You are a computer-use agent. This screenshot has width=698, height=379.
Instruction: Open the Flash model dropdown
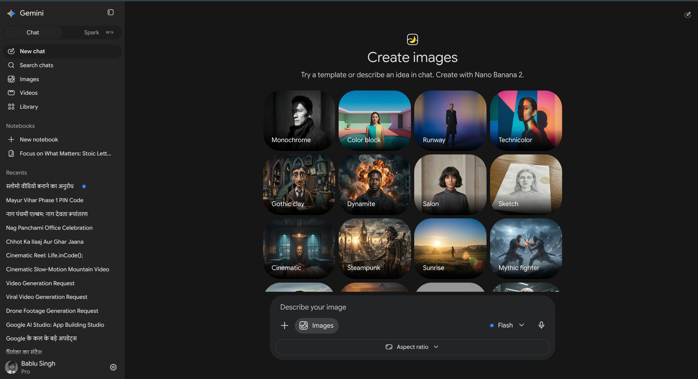507,325
